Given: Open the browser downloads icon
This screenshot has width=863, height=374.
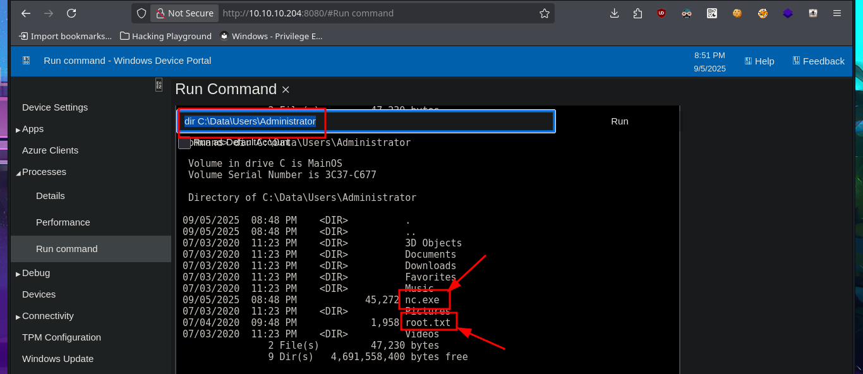Looking at the screenshot, I should (x=615, y=13).
